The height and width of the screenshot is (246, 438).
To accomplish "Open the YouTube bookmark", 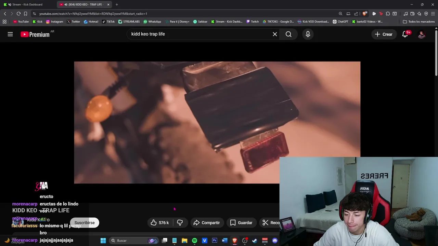I will [21, 22].
